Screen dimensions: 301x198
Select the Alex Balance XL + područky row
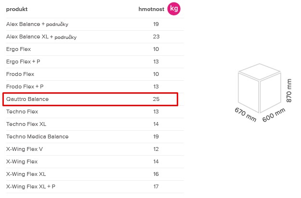pos(95,37)
